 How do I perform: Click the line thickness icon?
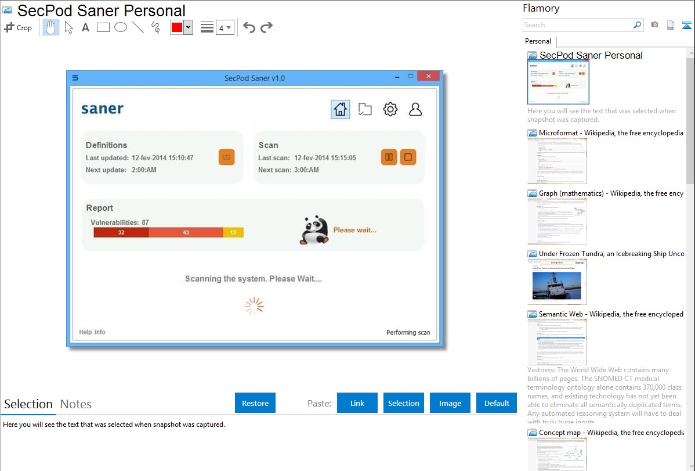click(x=207, y=27)
